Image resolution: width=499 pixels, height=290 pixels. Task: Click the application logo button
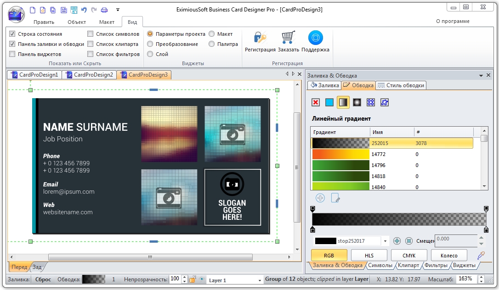point(16,14)
